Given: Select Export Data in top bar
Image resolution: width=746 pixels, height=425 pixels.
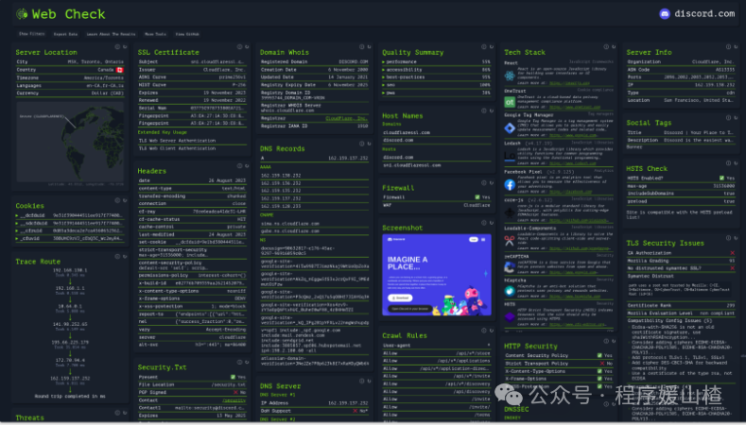Looking at the screenshot, I should click(65, 34).
